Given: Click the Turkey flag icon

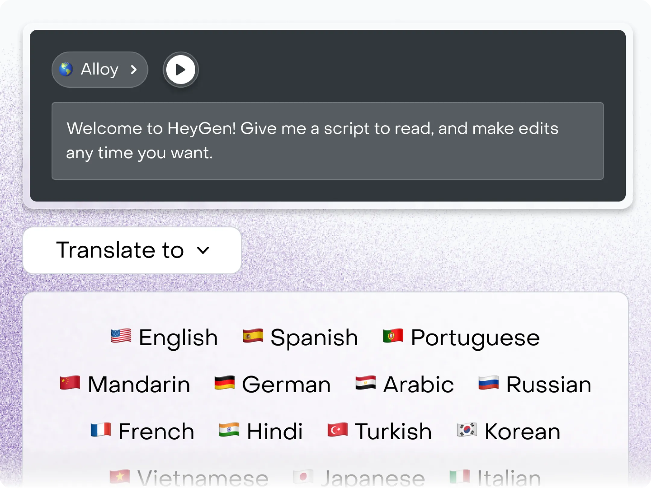Looking at the screenshot, I should tap(338, 430).
